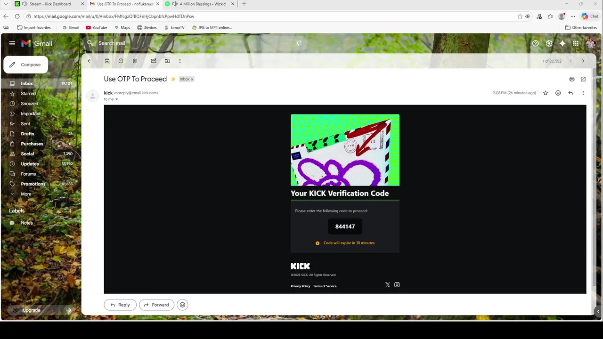Show search options slider icon
The image size is (603, 339).
[x=298, y=43]
